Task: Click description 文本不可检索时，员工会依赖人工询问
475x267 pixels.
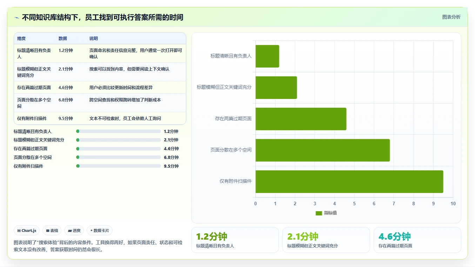Action: tap(125, 119)
